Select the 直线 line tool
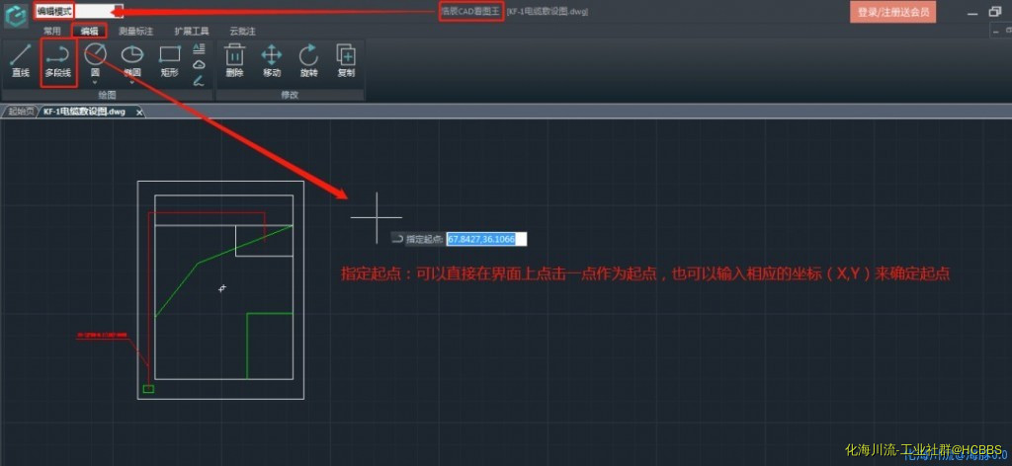The height and width of the screenshot is (466, 1012). (x=20, y=59)
